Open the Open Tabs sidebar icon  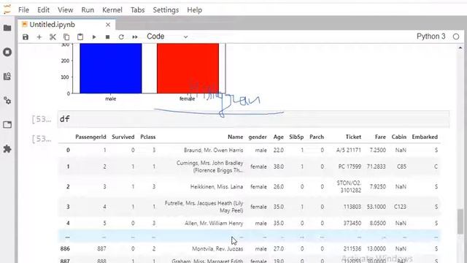pos(7,124)
